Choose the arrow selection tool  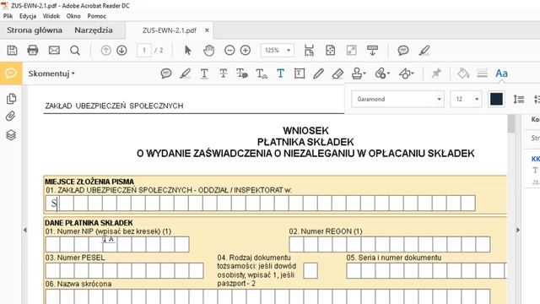(x=187, y=51)
